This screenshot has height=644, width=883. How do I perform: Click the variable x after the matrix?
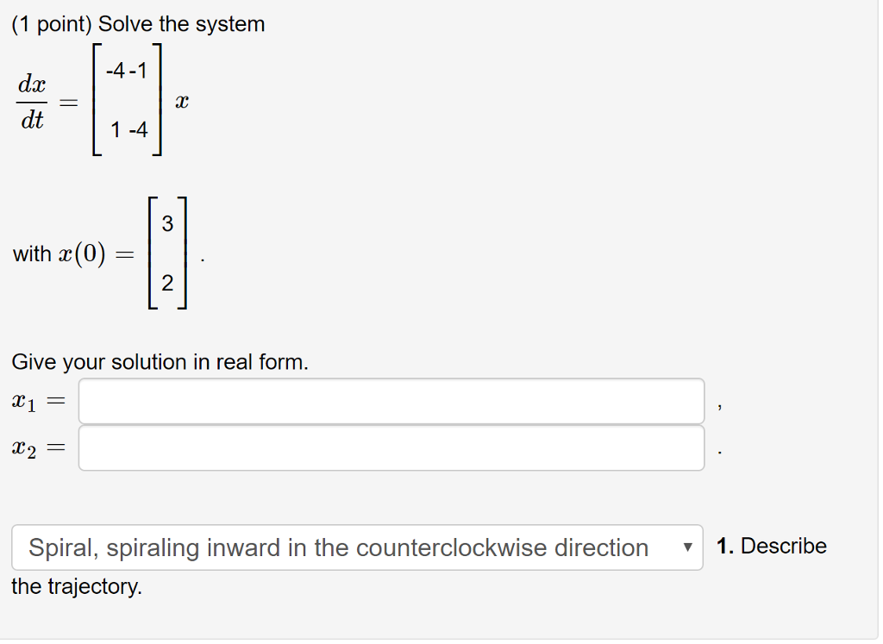tap(183, 101)
